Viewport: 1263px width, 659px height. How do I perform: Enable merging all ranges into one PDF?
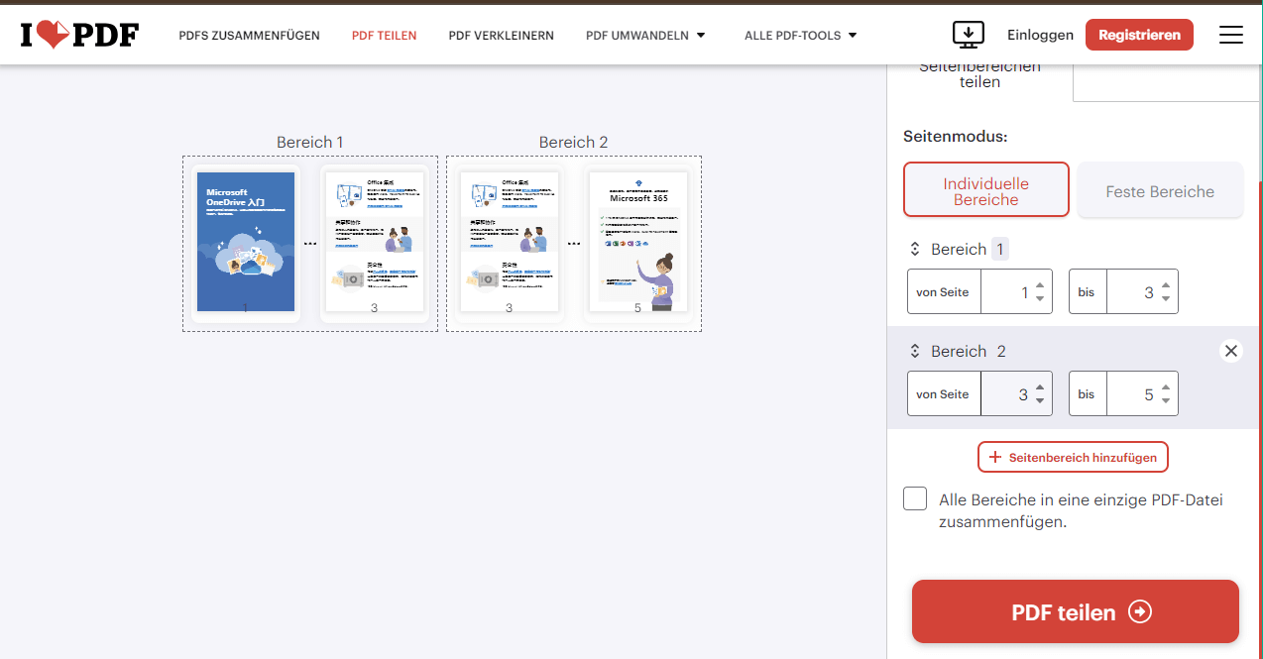click(915, 498)
